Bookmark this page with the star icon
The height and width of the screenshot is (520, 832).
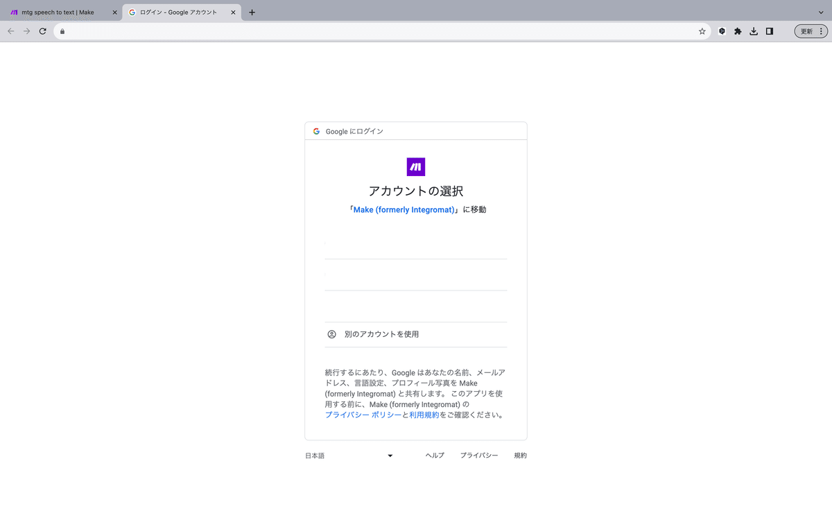[x=702, y=31]
